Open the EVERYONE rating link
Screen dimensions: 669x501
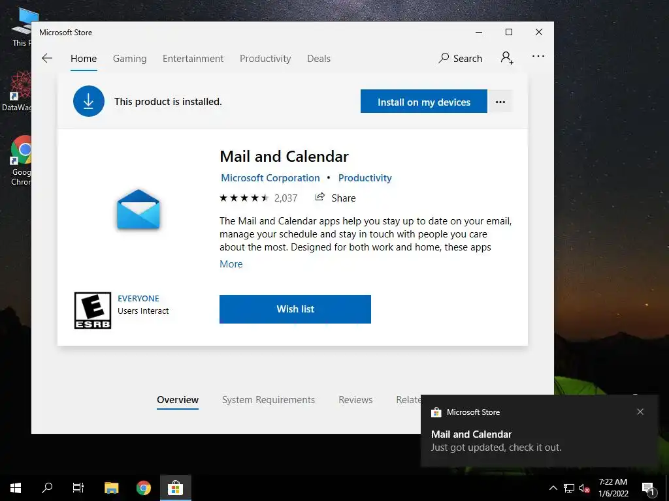click(x=139, y=299)
